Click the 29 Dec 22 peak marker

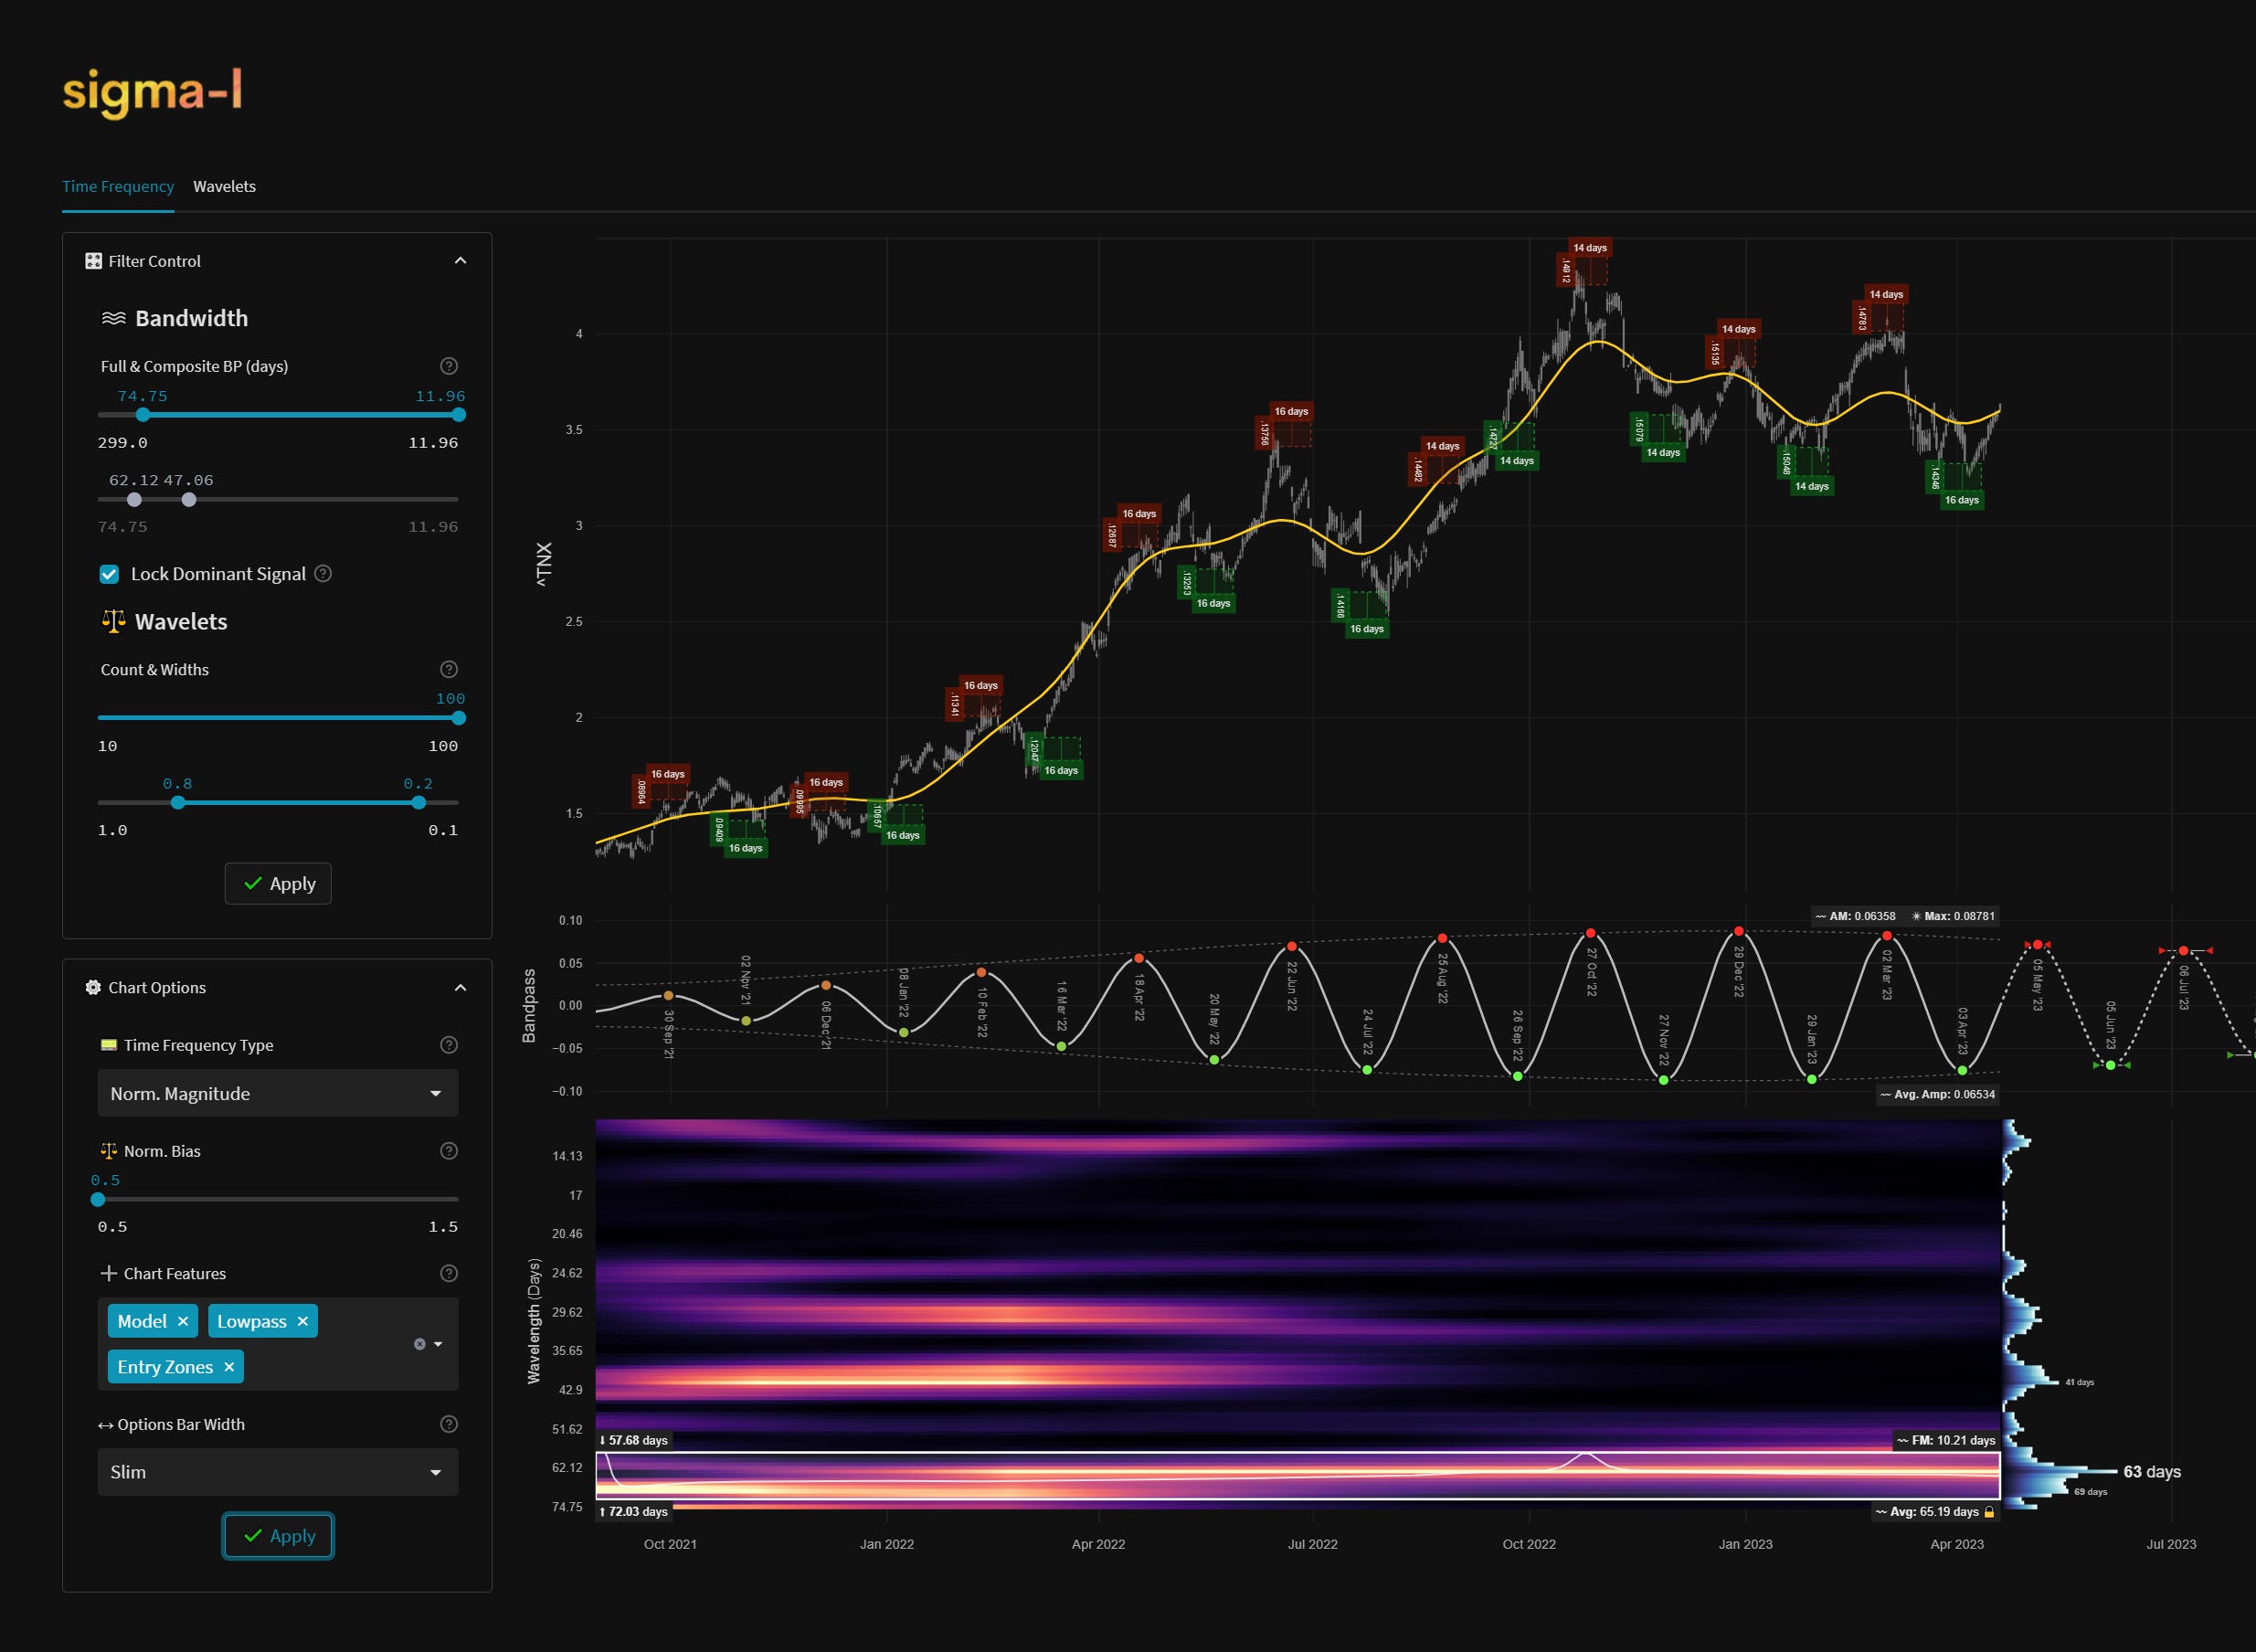1739,931
